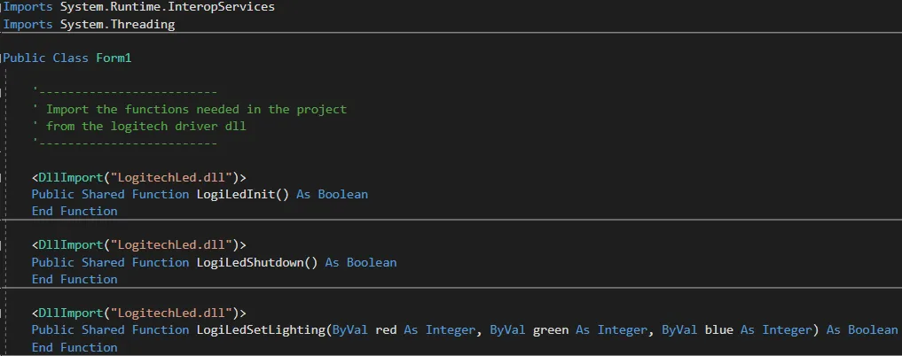Click Boolean return type of LogiLedShutdown
This screenshot has width=902, height=356.
click(372, 262)
